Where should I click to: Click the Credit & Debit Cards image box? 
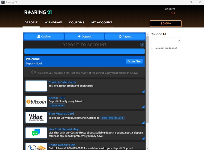(36, 86)
